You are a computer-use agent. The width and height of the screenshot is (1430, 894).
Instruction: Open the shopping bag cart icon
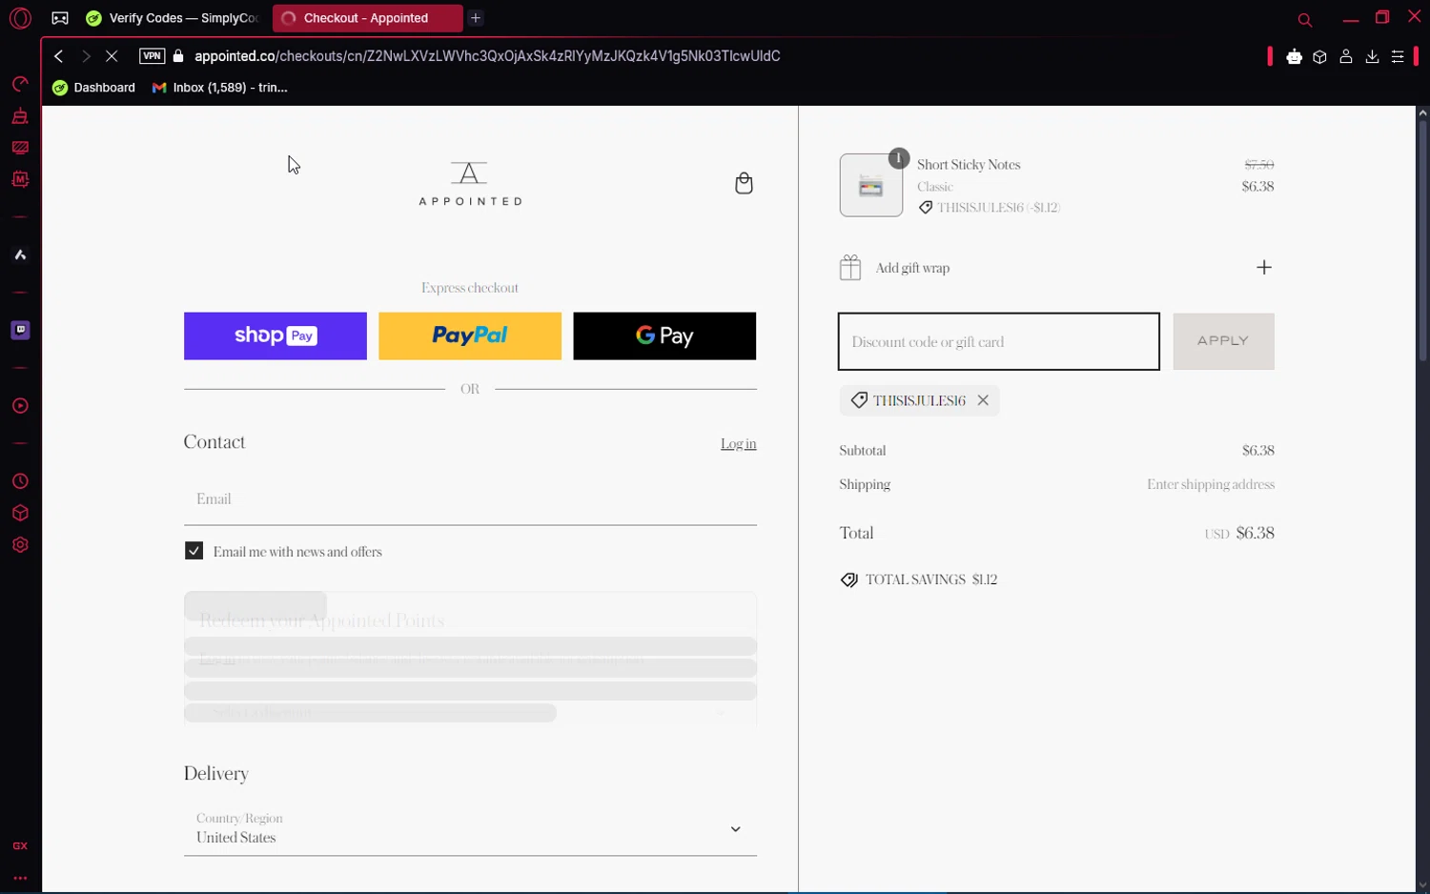coord(744,183)
